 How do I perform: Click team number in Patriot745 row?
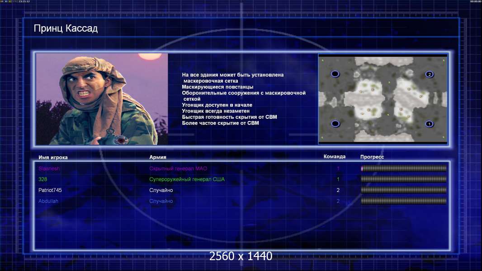pyautogui.click(x=338, y=190)
